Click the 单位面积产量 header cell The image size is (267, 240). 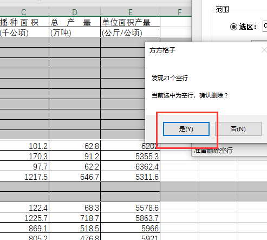131,22
